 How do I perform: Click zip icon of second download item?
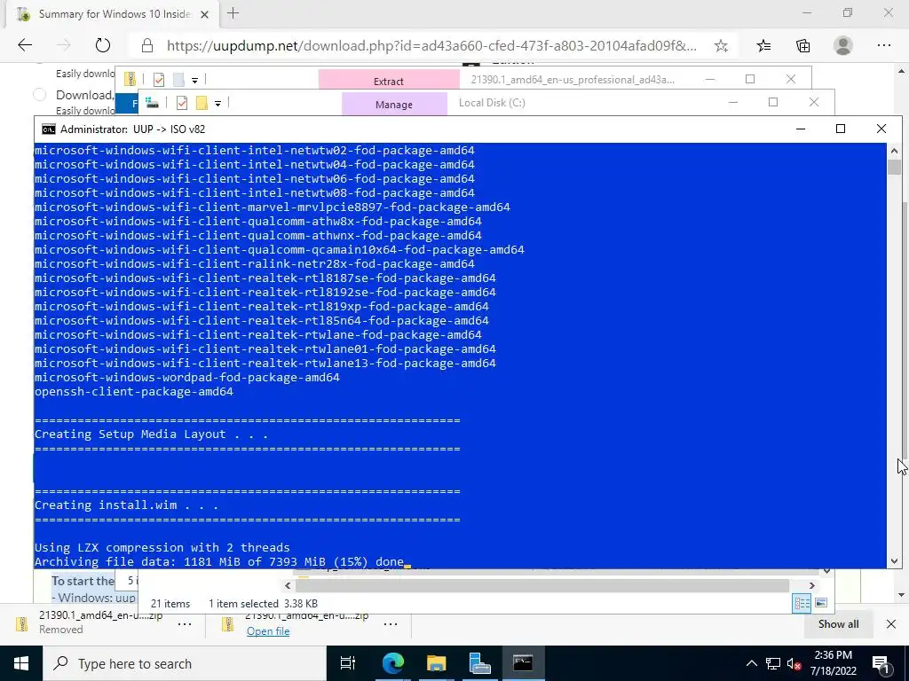(228, 623)
